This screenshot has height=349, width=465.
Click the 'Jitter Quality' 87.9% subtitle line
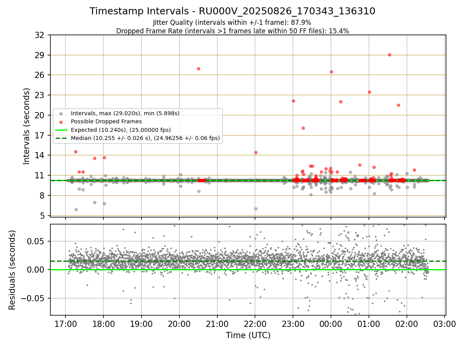point(232,22)
